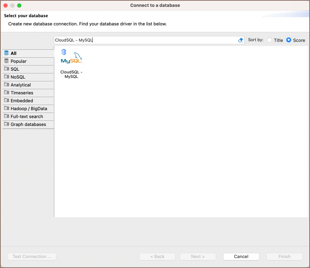Open Graph databases category
The height and width of the screenshot is (268, 310).
click(28, 124)
